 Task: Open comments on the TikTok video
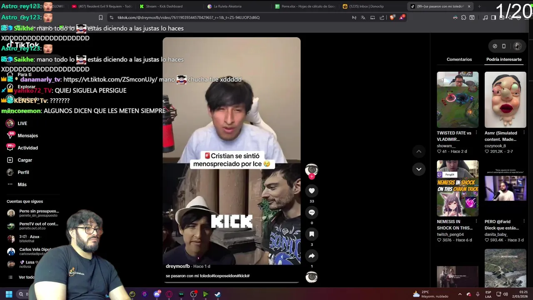(311, 212)
